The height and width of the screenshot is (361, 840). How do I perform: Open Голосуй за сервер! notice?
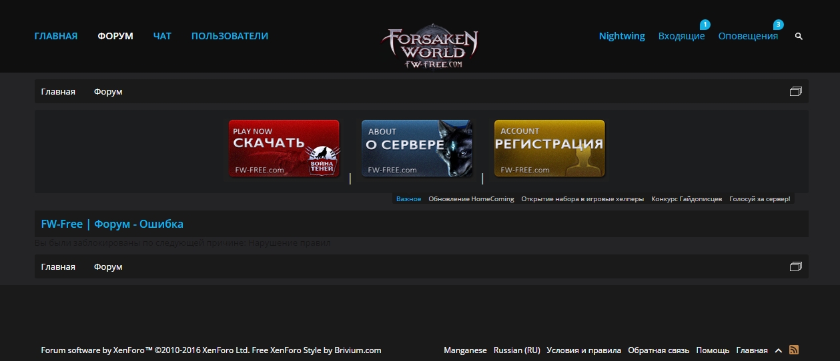(x=759, y=198)
